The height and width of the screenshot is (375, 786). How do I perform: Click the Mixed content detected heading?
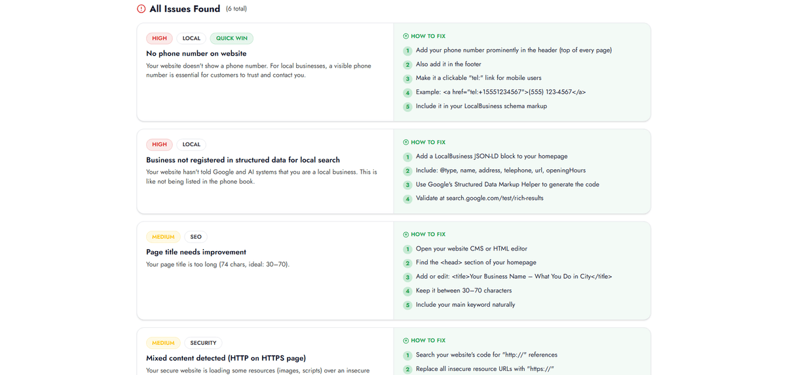[x=226, y=359]
